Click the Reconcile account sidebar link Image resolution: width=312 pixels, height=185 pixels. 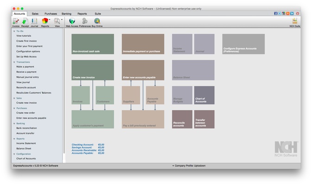[x=26, y=87]
